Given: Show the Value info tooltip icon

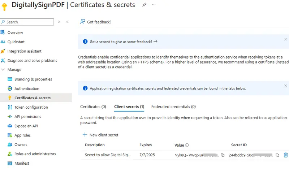Looking at the screenshot, I should (187, 145).
